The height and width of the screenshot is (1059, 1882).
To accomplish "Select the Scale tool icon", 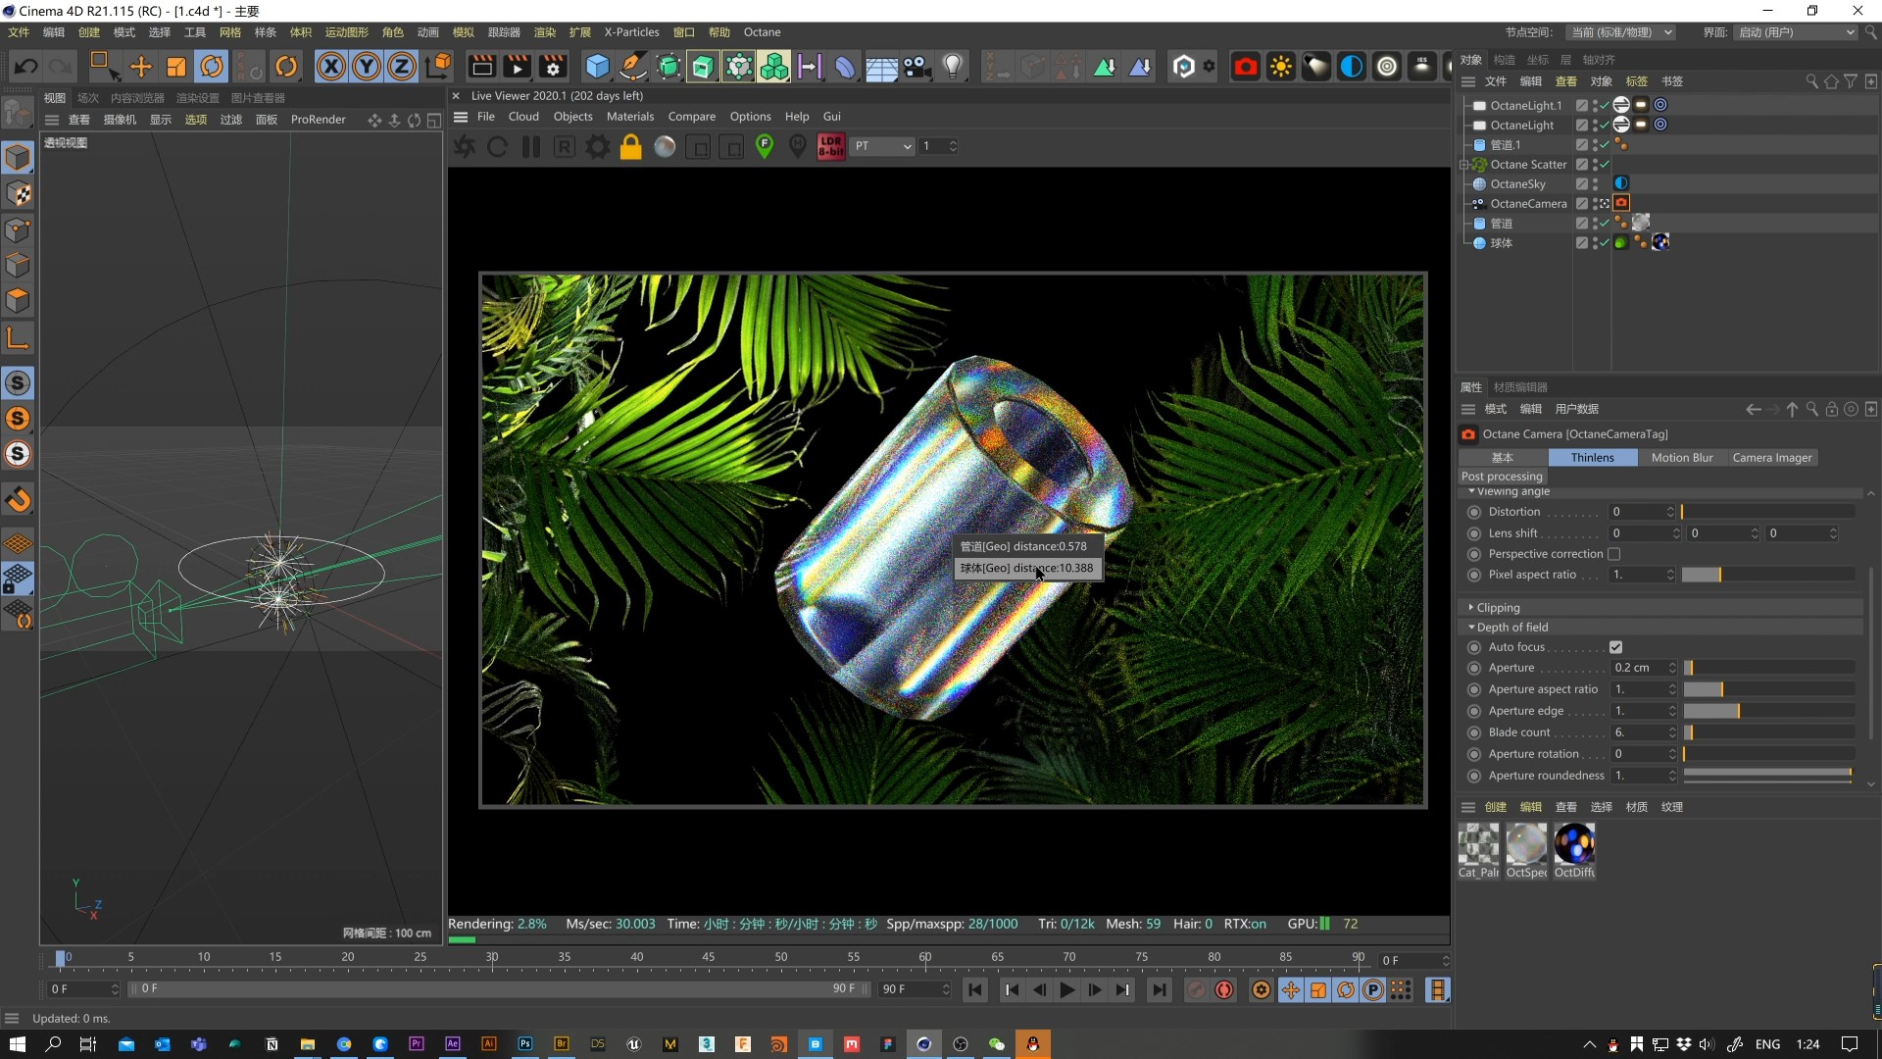I will pyautogui.click(x=177, y=66).
